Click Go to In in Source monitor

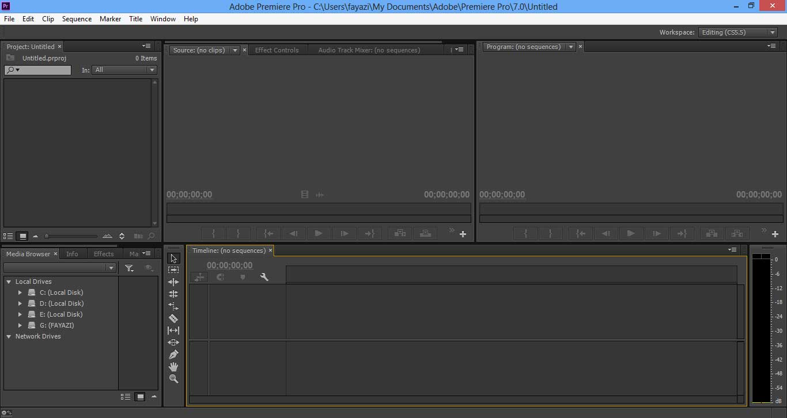click(269, 233)
